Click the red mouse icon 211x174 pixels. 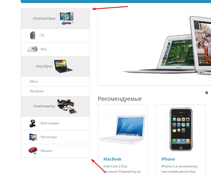tap(33, 150)
